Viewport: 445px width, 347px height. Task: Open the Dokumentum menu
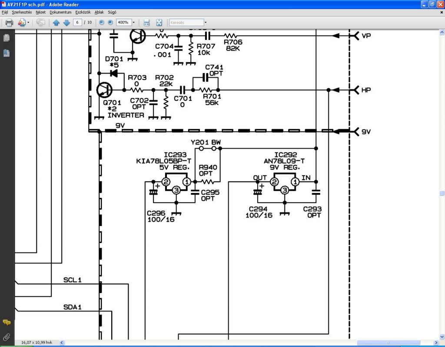click(60, 12)
